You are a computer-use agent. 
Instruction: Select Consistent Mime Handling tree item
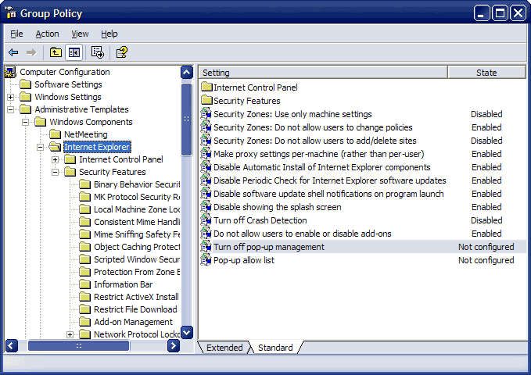click(x=137, y=222)
